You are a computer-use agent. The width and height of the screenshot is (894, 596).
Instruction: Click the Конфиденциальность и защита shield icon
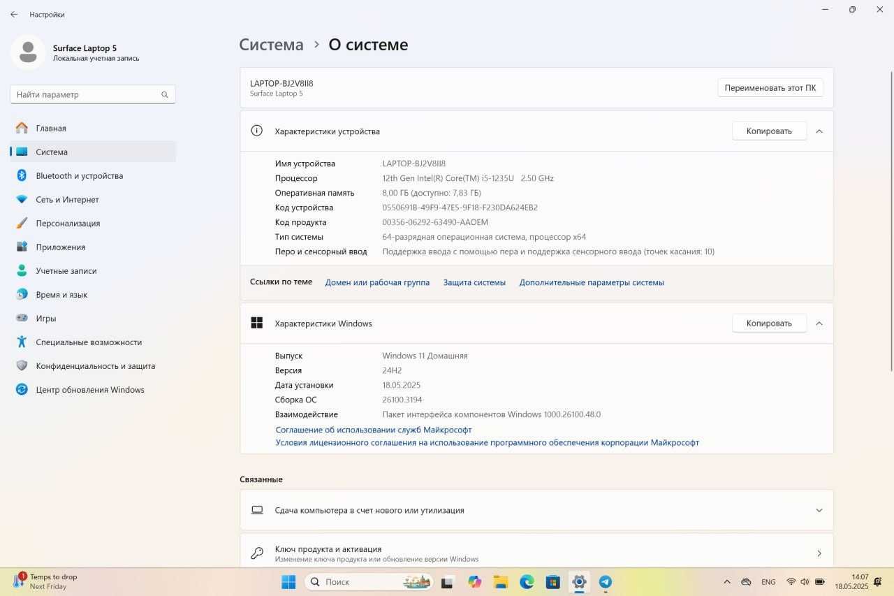[x=22, y=365]
